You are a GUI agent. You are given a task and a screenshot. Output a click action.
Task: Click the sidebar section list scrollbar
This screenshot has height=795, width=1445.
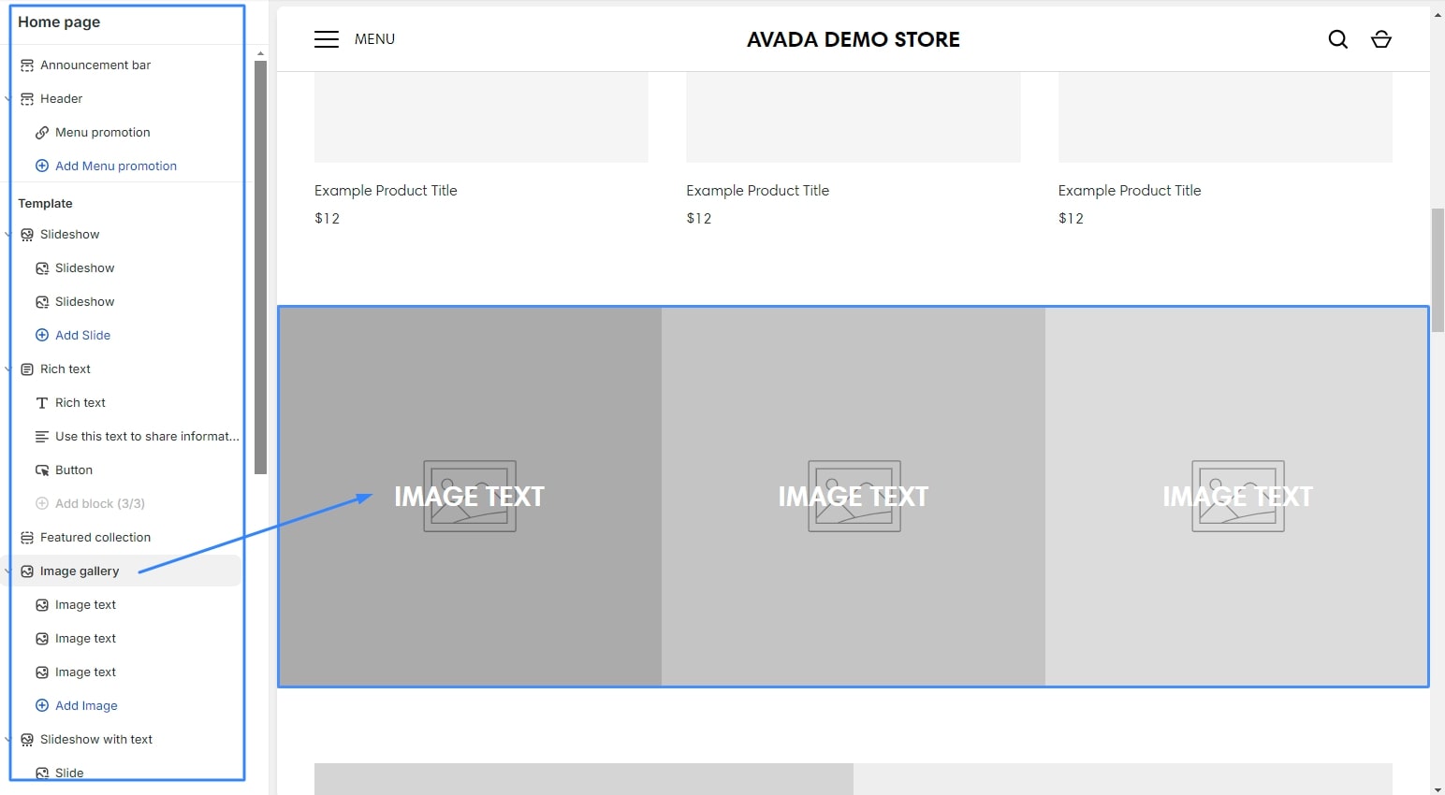pyautogui.click(x=260, y=267)
